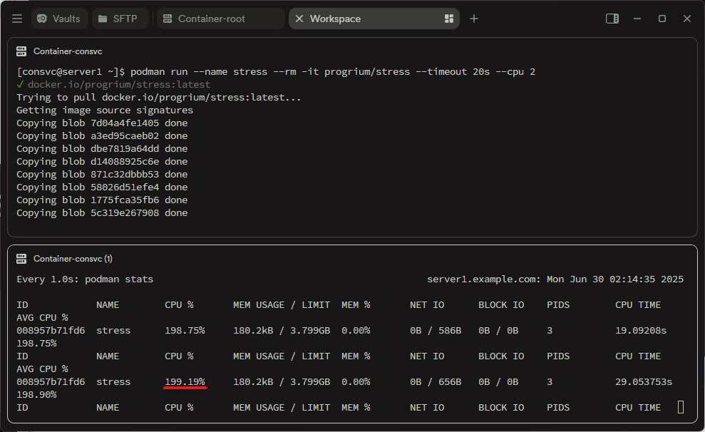The width and height of the screenshot is (705, 432).
Task: Click the SFTP folder icon
Action: 103,19
